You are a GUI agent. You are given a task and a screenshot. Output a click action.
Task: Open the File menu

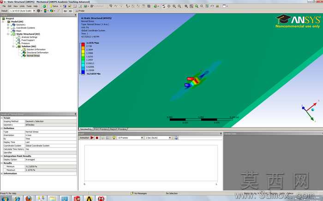[4, 6]
